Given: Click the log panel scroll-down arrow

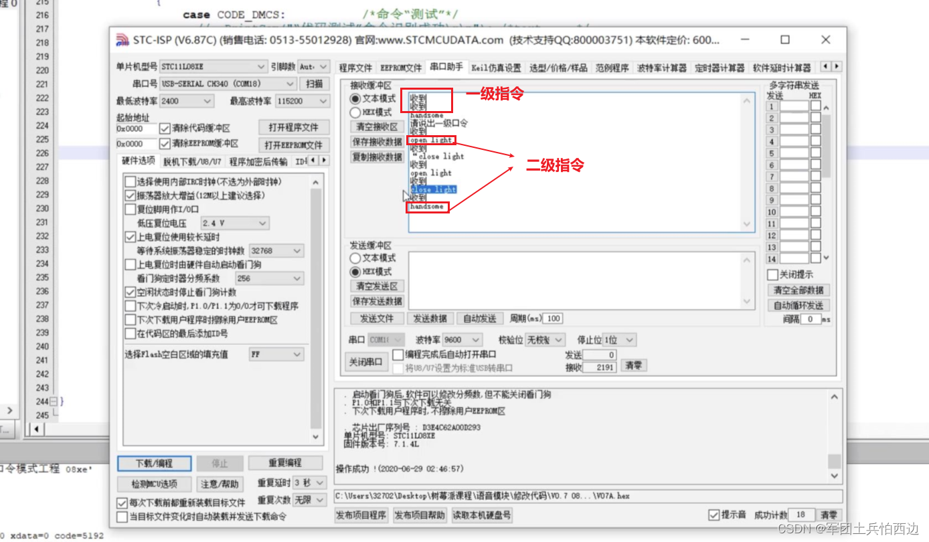Looking at the screenshot, I should 834,476.
